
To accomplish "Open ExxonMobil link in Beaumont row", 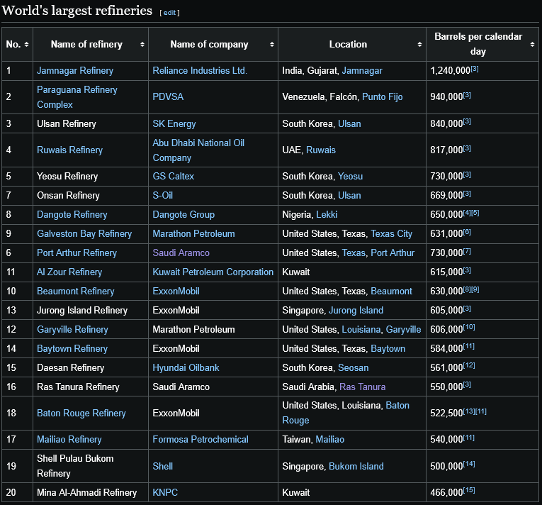I will pos(176,291).
